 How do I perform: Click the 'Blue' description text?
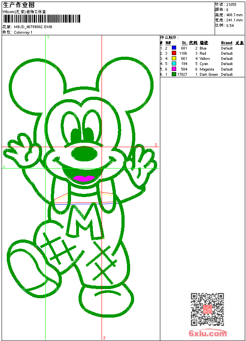(203, 48)
